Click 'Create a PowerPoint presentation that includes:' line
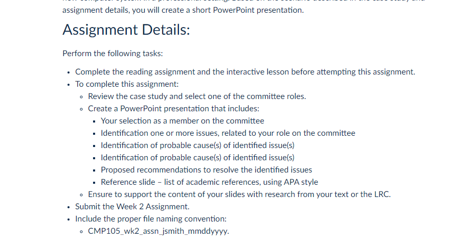The image size is (452, 245). pos(173,109)
